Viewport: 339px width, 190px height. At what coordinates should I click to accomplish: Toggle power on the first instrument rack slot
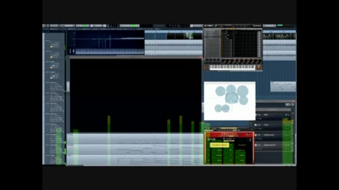pos(257,115)
